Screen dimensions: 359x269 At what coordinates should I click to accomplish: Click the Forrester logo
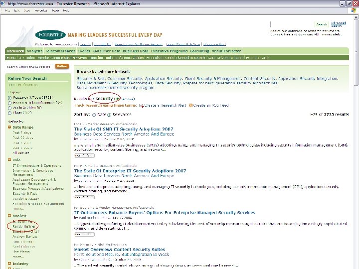(50, 35)
